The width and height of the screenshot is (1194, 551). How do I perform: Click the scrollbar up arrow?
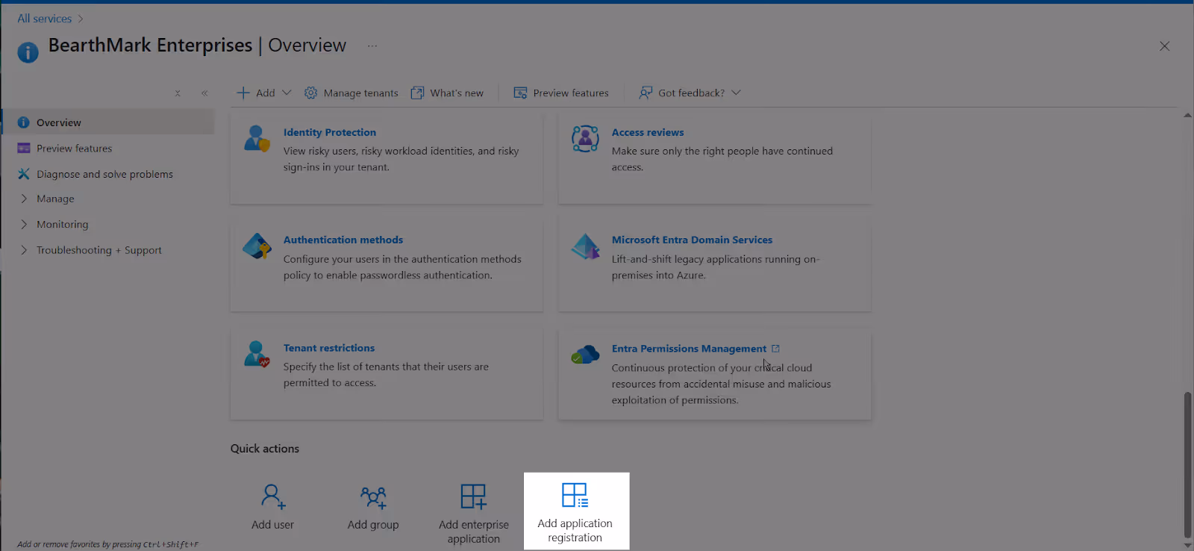pos(1187,115)
